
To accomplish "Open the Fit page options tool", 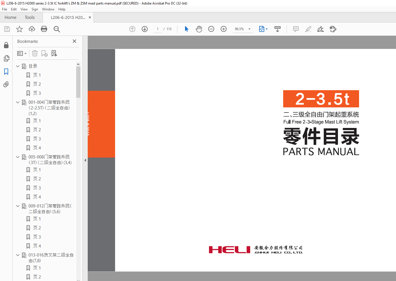I will tap(263, 29).
